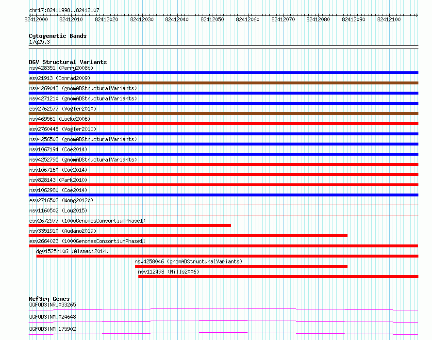Click the esv2760445 (Vogler2010) blue bar

click(223, 134)
